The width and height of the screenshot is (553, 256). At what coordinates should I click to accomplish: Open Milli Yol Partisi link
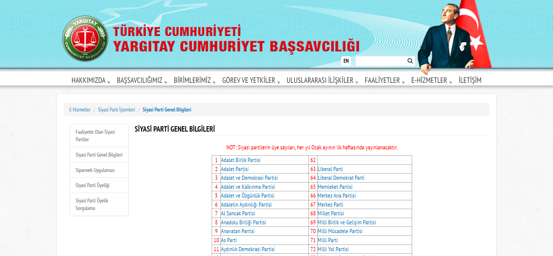(x=333, y=249)
